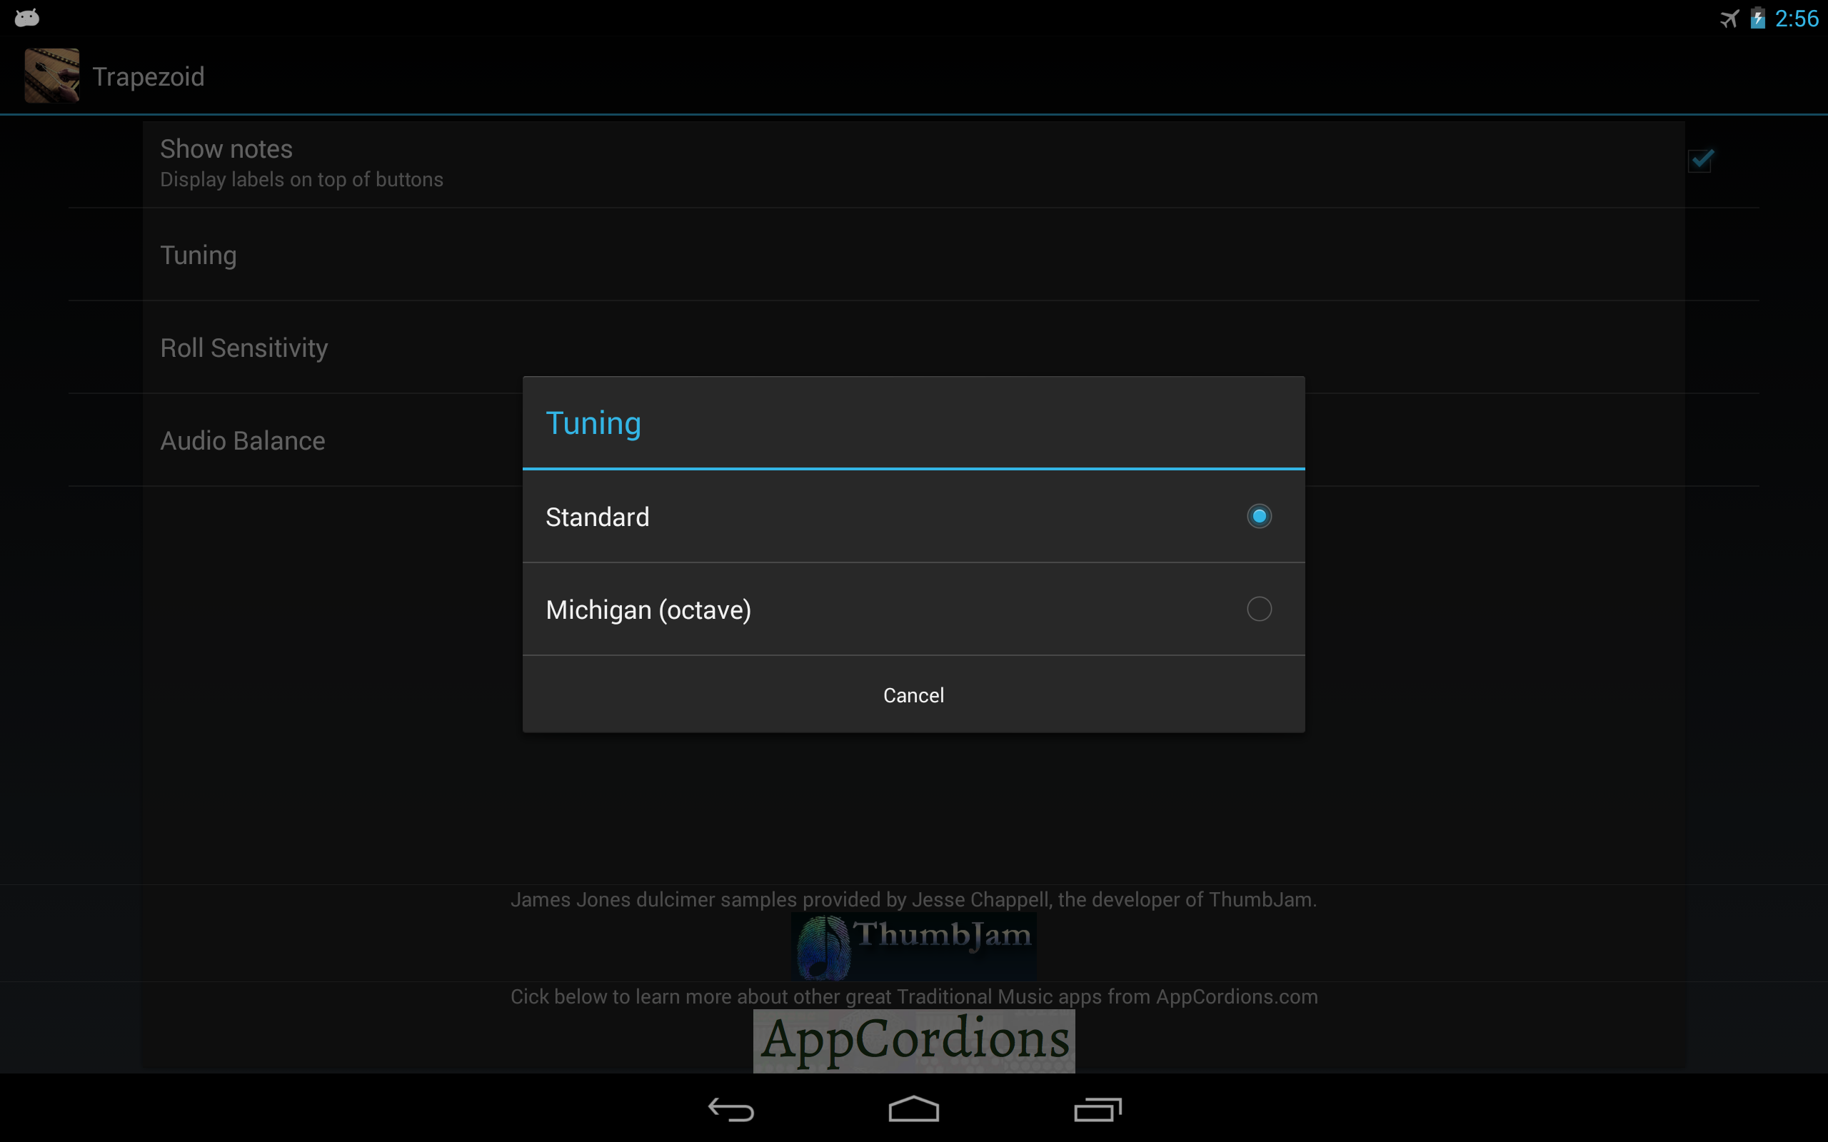Tap the Android home navigation icon
The width and height of the screenshot is (1828, 1142).
[x=913, y=1108]
